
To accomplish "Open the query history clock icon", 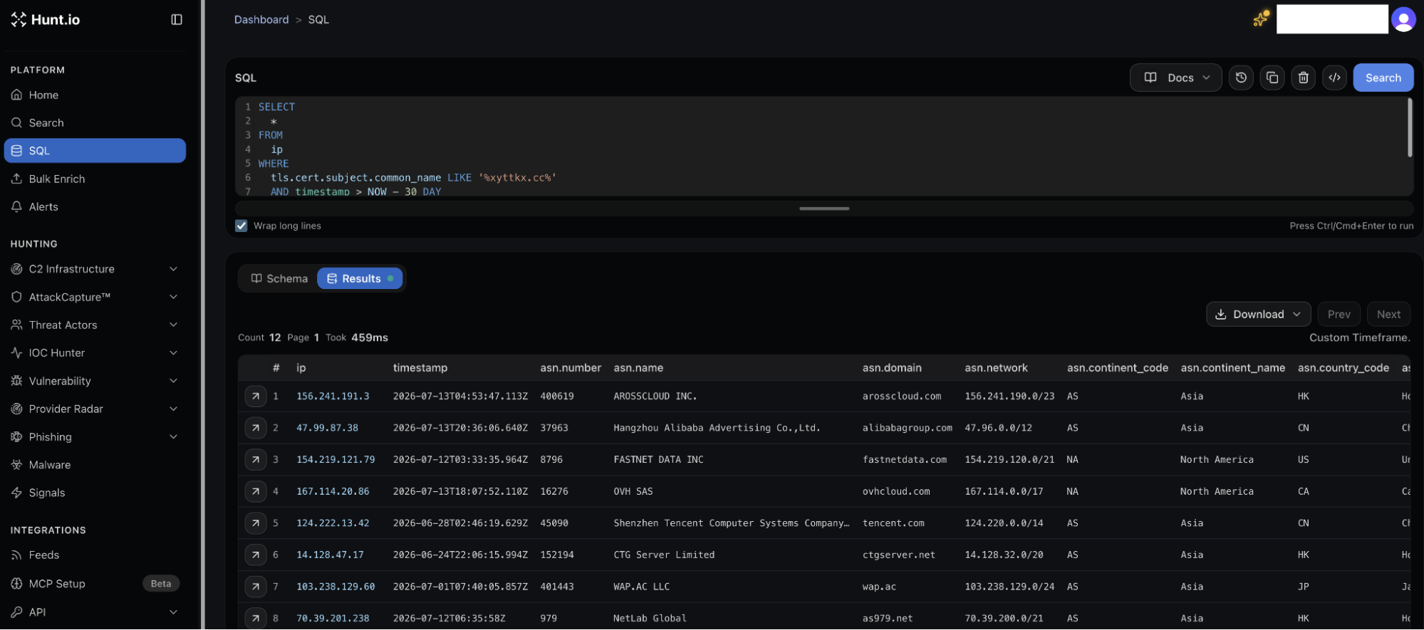I will (x=1241, y=78).
